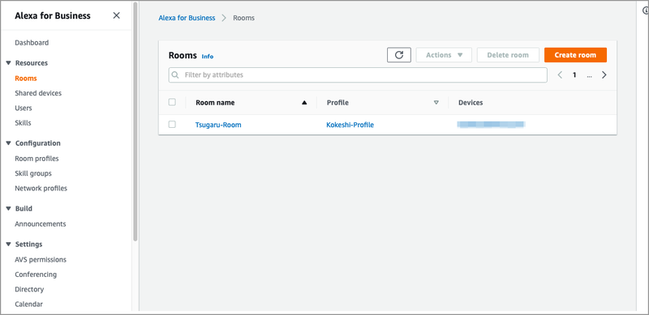Click the blurred device link
Image resolution: width=649 pixels, height=315 pixels.
(491, 124)
